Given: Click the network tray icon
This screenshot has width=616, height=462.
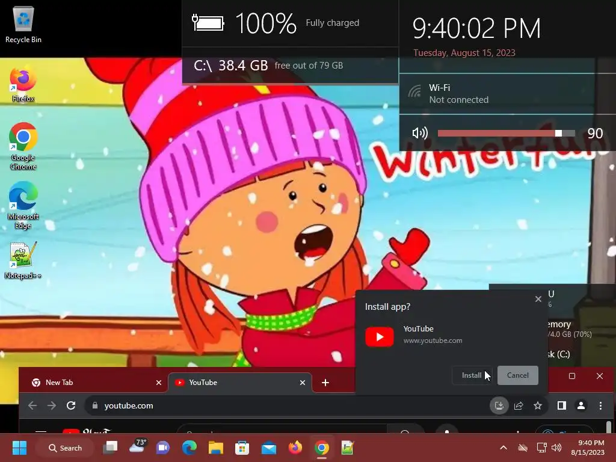Looking at the screenshot, I should point(542,448).
